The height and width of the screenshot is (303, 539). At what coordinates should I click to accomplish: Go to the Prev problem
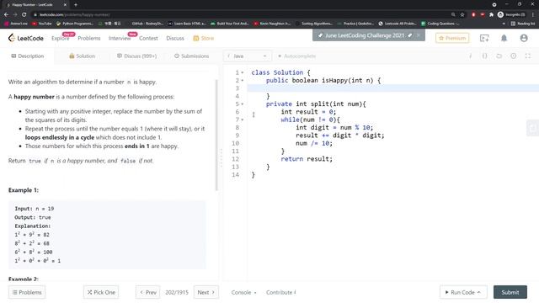(148, 292)
